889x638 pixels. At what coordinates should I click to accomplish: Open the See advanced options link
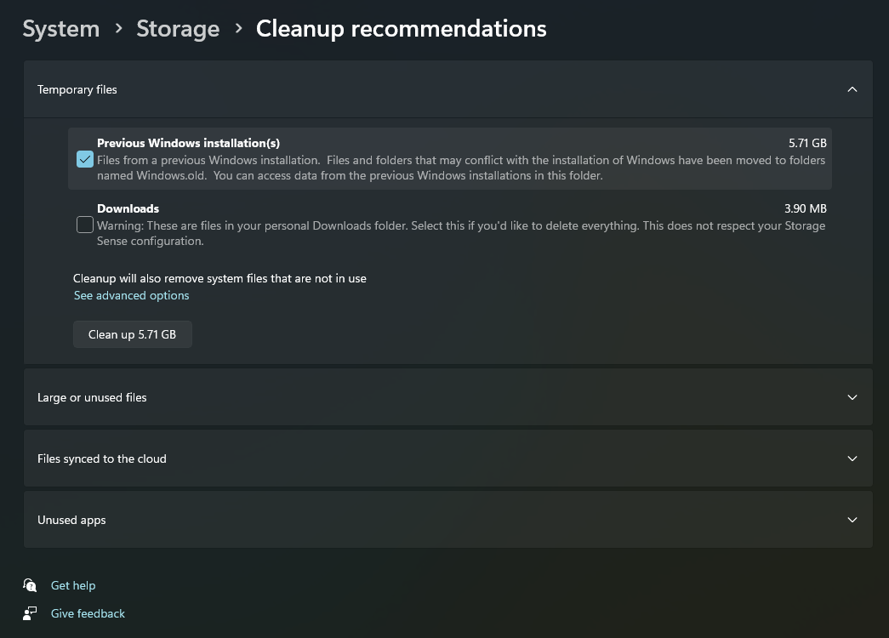coord(132,296)
